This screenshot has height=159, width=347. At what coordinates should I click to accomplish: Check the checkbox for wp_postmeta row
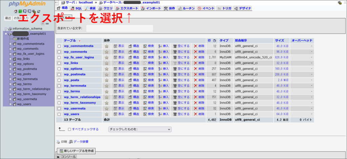59,75
